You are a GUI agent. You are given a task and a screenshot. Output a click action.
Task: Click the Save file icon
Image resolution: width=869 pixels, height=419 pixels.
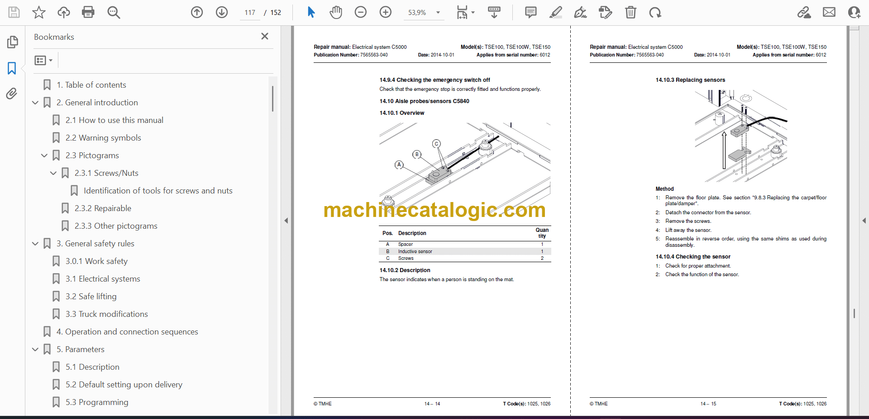tap(14, 12)
